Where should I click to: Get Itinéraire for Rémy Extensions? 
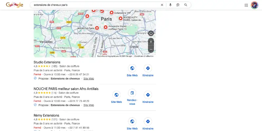[148, 124]
